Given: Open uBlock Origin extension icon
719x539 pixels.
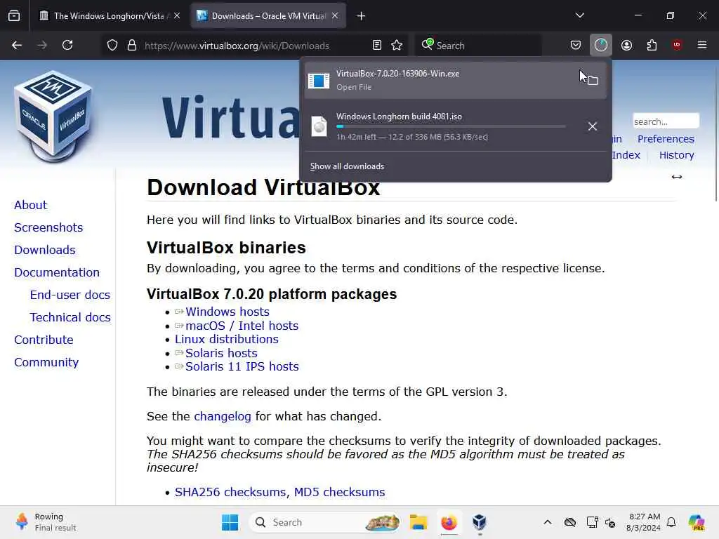Looking at the screenshot, I should (677, 45).
